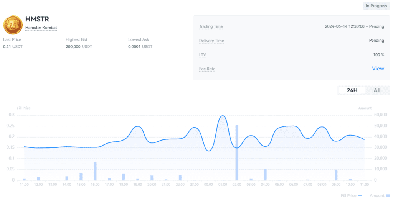The image size is (393, 203).
Task: Open the Fee Rate View link
Action: [378, 69]
